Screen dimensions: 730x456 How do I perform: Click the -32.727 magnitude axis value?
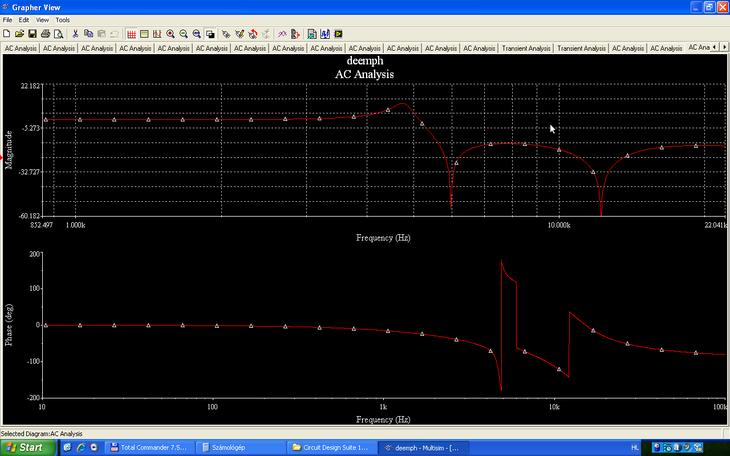coord(30,172)
